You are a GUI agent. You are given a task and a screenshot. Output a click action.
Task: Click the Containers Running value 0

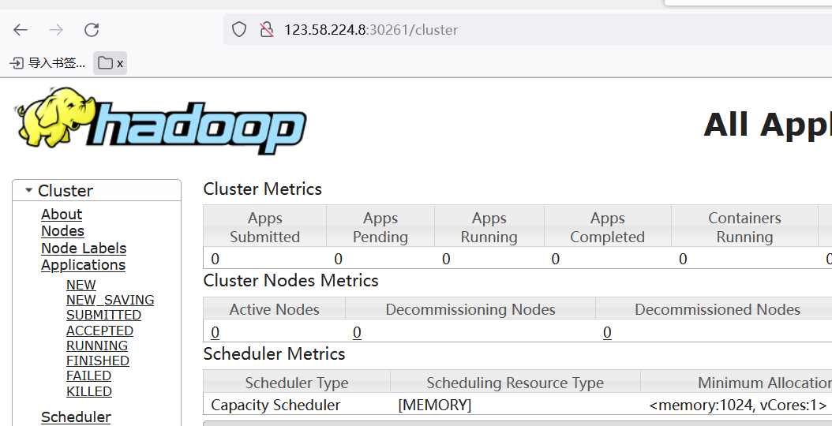[683, 260]
